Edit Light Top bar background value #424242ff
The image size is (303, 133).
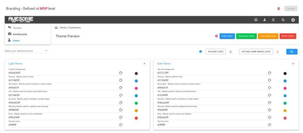pos(63,73)
